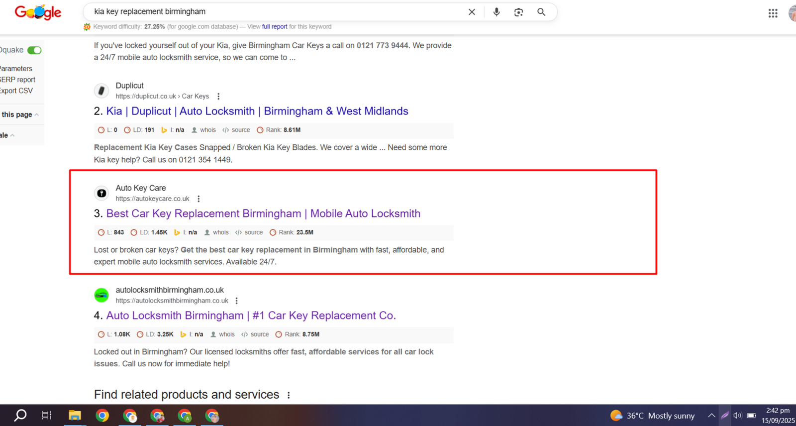Open the Google apps grid
The image size is (796, 426).
(773, 13)
